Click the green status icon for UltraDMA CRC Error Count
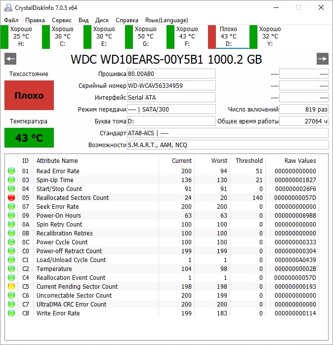The height and width of the screenshot is (345, 333). 11,305
